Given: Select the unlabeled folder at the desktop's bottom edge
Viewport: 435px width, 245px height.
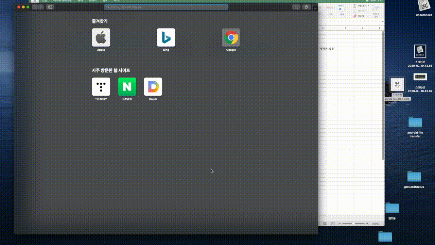Looking at the screenshot, I should (385, 236).
